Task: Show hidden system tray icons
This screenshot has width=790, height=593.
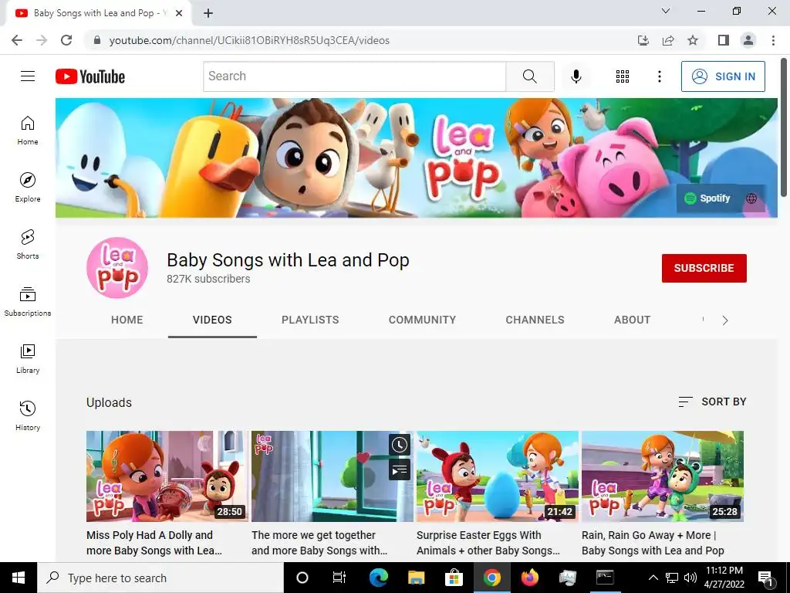Action: 653,578
